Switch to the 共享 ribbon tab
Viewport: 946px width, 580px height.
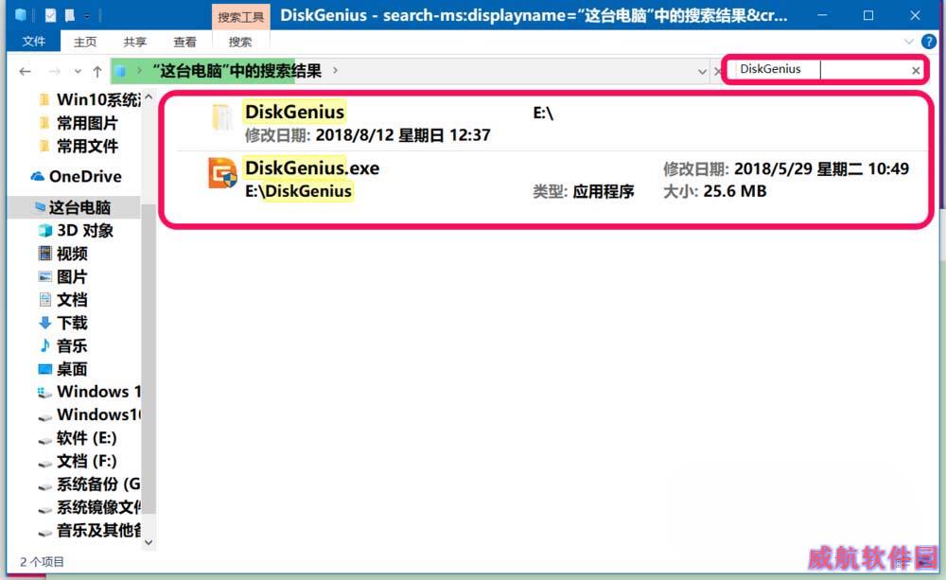point(135,42)
